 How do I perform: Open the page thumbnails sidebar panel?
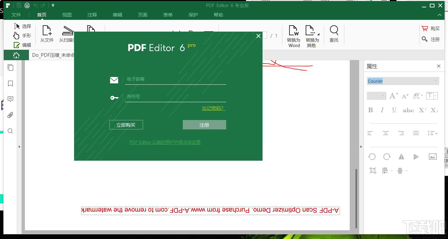[10, 68]
